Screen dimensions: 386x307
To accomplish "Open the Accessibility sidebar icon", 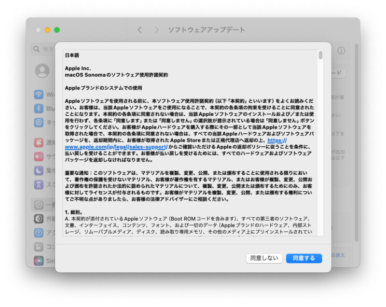I will [39, 233].
